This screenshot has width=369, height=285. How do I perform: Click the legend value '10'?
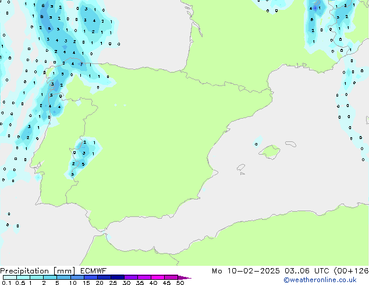point(73,283)
